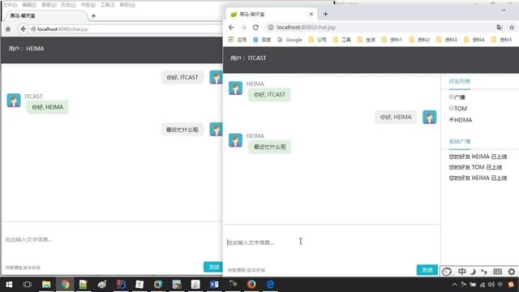Click 发送 button in HEIMA Firefox window

(x=213, y=267)
